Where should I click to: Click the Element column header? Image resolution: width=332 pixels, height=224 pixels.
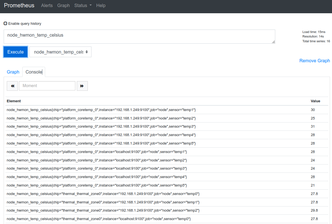point(14,101)
